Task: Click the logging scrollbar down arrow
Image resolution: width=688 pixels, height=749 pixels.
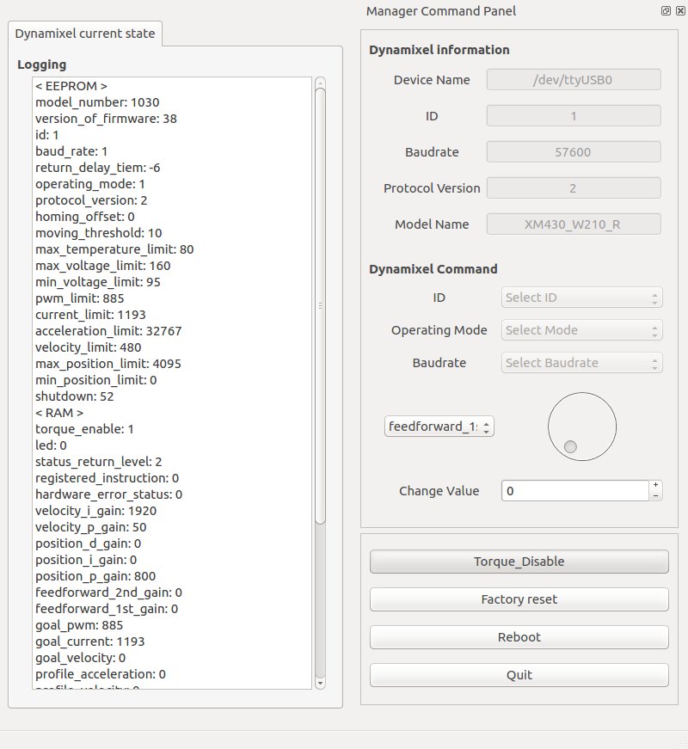Action: pyautogui.click(x=320, y=684)
